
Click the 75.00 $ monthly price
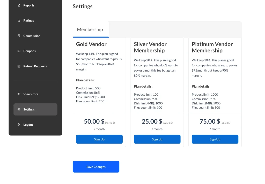tap(210, 121)
